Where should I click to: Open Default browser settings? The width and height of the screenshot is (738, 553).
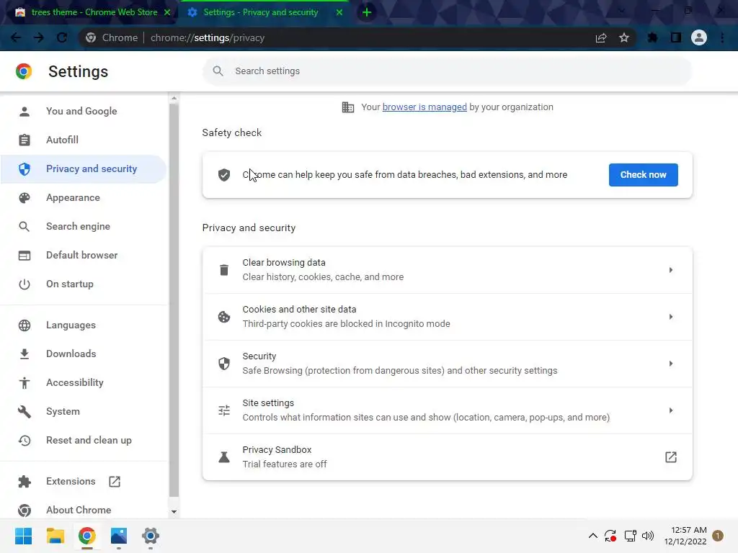coord(83,255)
